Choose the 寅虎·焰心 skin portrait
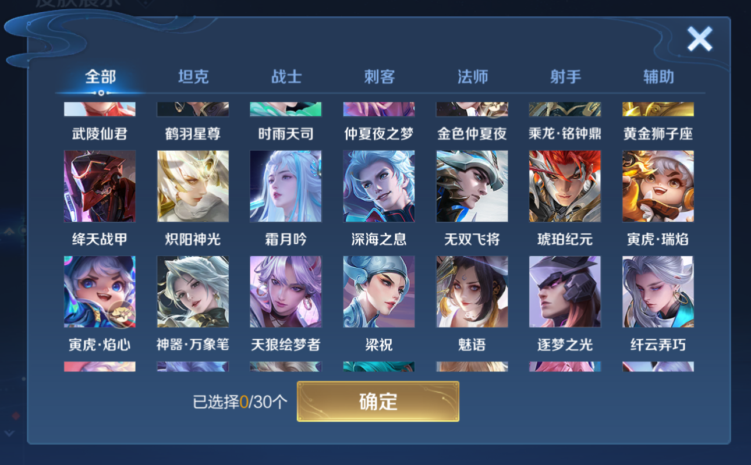This screenshot has height=465, width=751. pyautogui.click(x=100, y=292)
